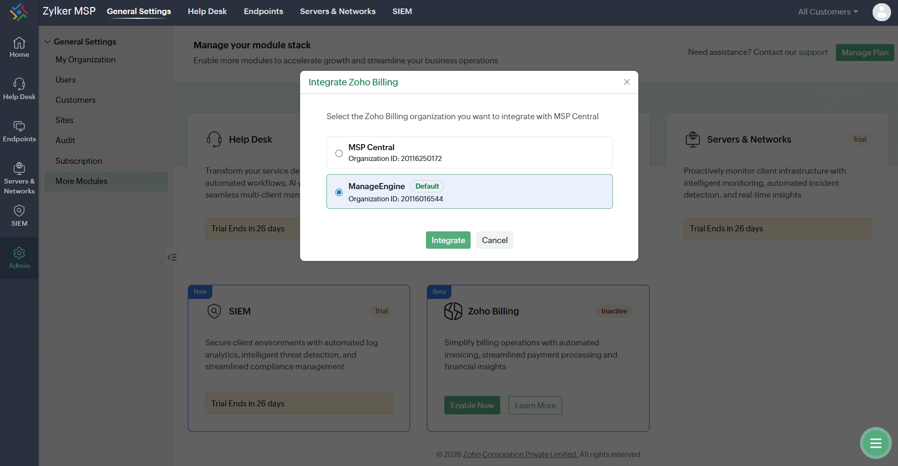Open Customers settings page
Viewport: 898px width, 466px height.
76,100
